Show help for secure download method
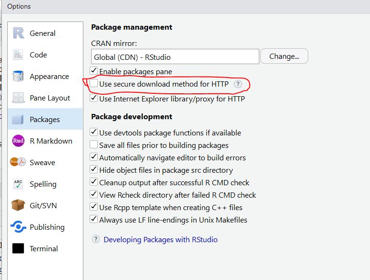The image size is (370, 280). 238,84
